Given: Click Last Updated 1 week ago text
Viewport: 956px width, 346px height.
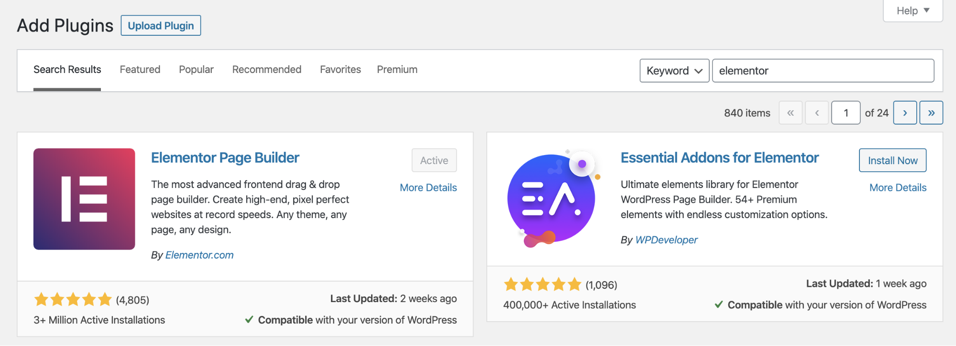Looking at the screenshot, I should click(x=866, y=283).
